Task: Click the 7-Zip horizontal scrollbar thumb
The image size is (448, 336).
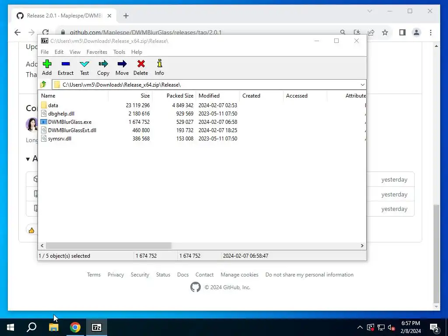Action: click(x=108, y=246)
